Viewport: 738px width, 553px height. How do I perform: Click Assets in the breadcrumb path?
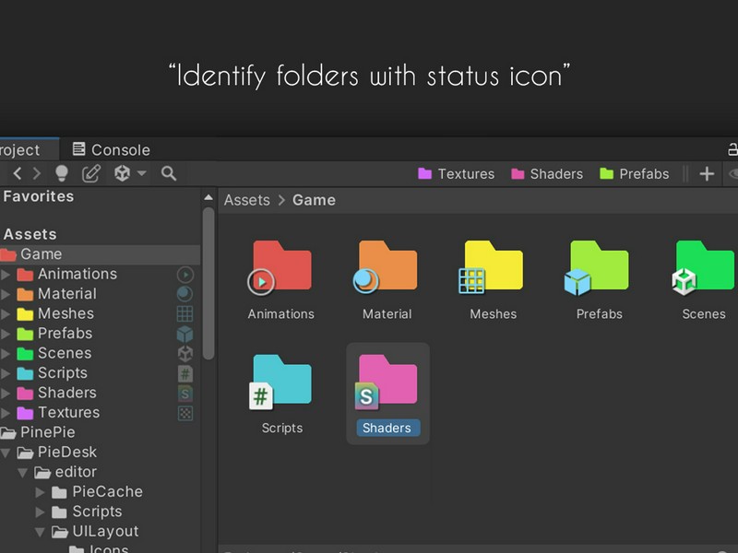(246, 200)
